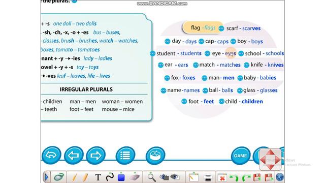325x183 pixels.
Task: Click blue dot beside eye
Action: pos(207,53)
